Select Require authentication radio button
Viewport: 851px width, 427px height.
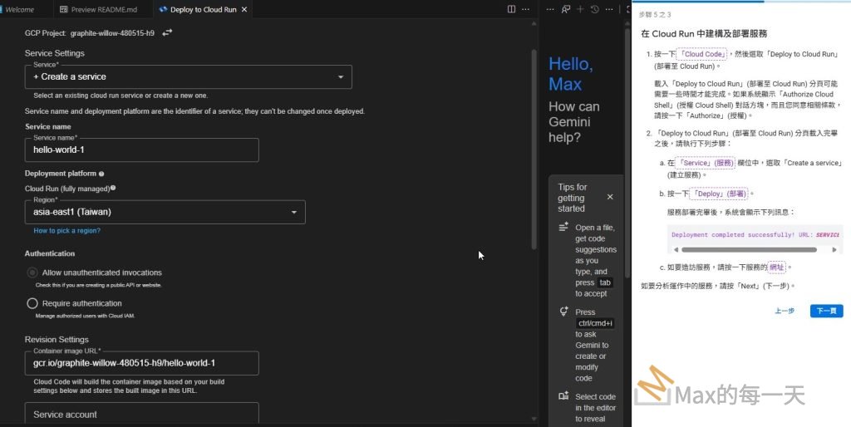[32, 303]
